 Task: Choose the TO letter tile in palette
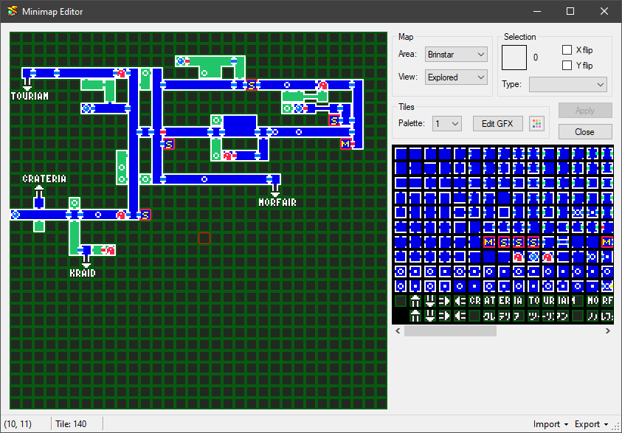533,301
